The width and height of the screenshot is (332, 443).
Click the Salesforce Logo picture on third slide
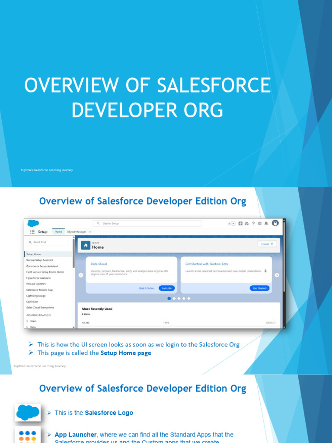[28, 412]
